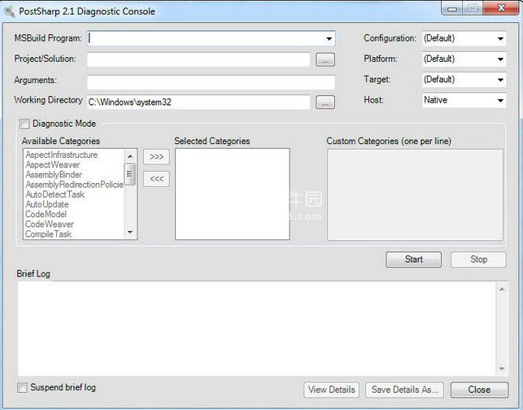Select CompileTask category

[48, 233]
